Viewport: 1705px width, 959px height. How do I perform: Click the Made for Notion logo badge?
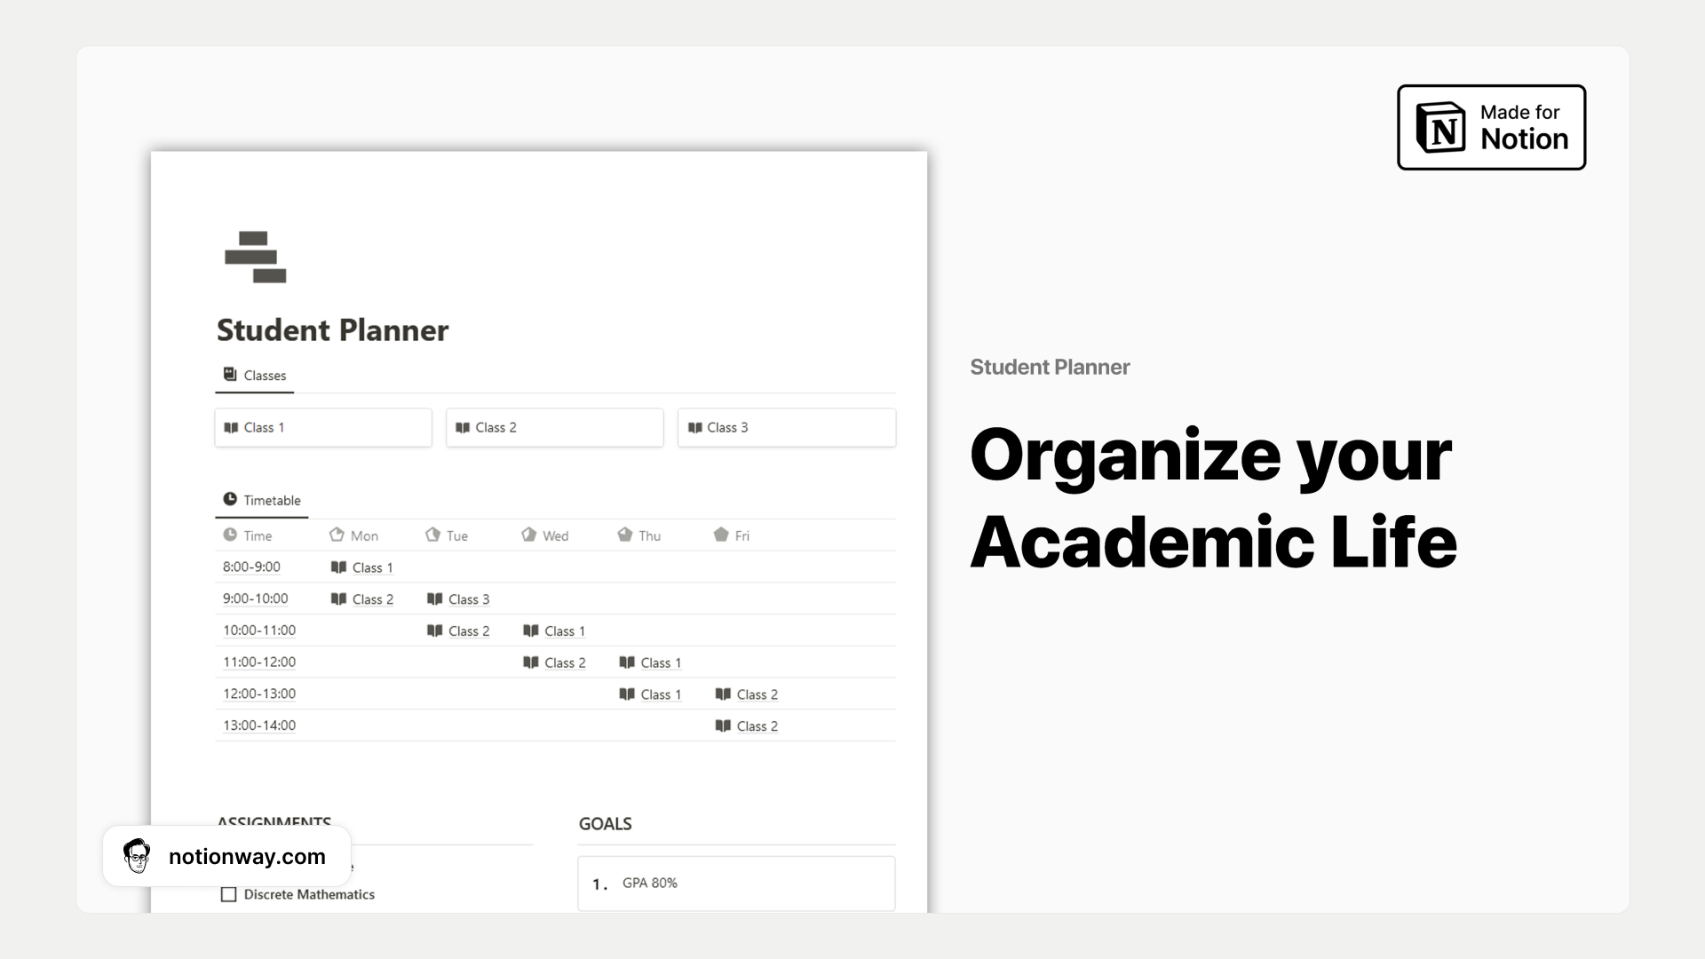[1491, 127]
